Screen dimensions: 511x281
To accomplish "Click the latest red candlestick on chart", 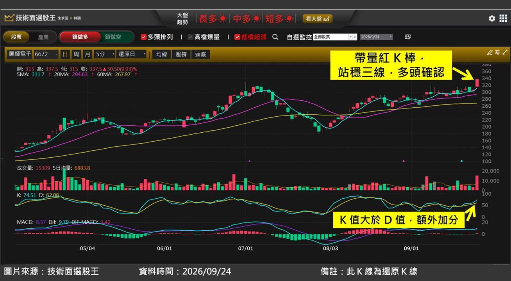I will point(477,83).
